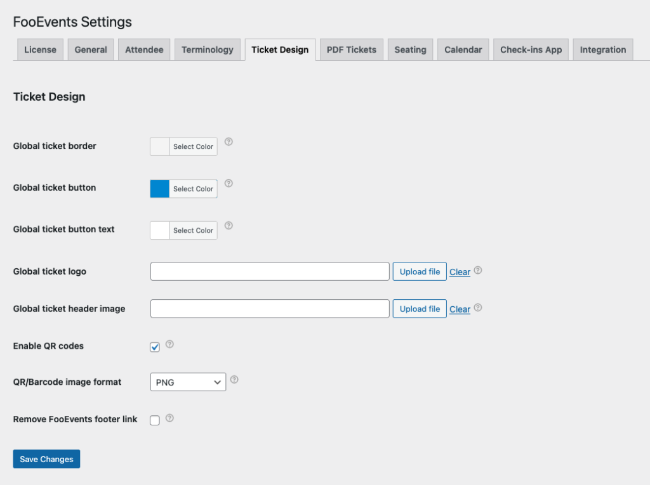Click help icon beside Global ticket button
Image resolution: width=650 pixels, height=485 pixels.
(x=229, y=184)
